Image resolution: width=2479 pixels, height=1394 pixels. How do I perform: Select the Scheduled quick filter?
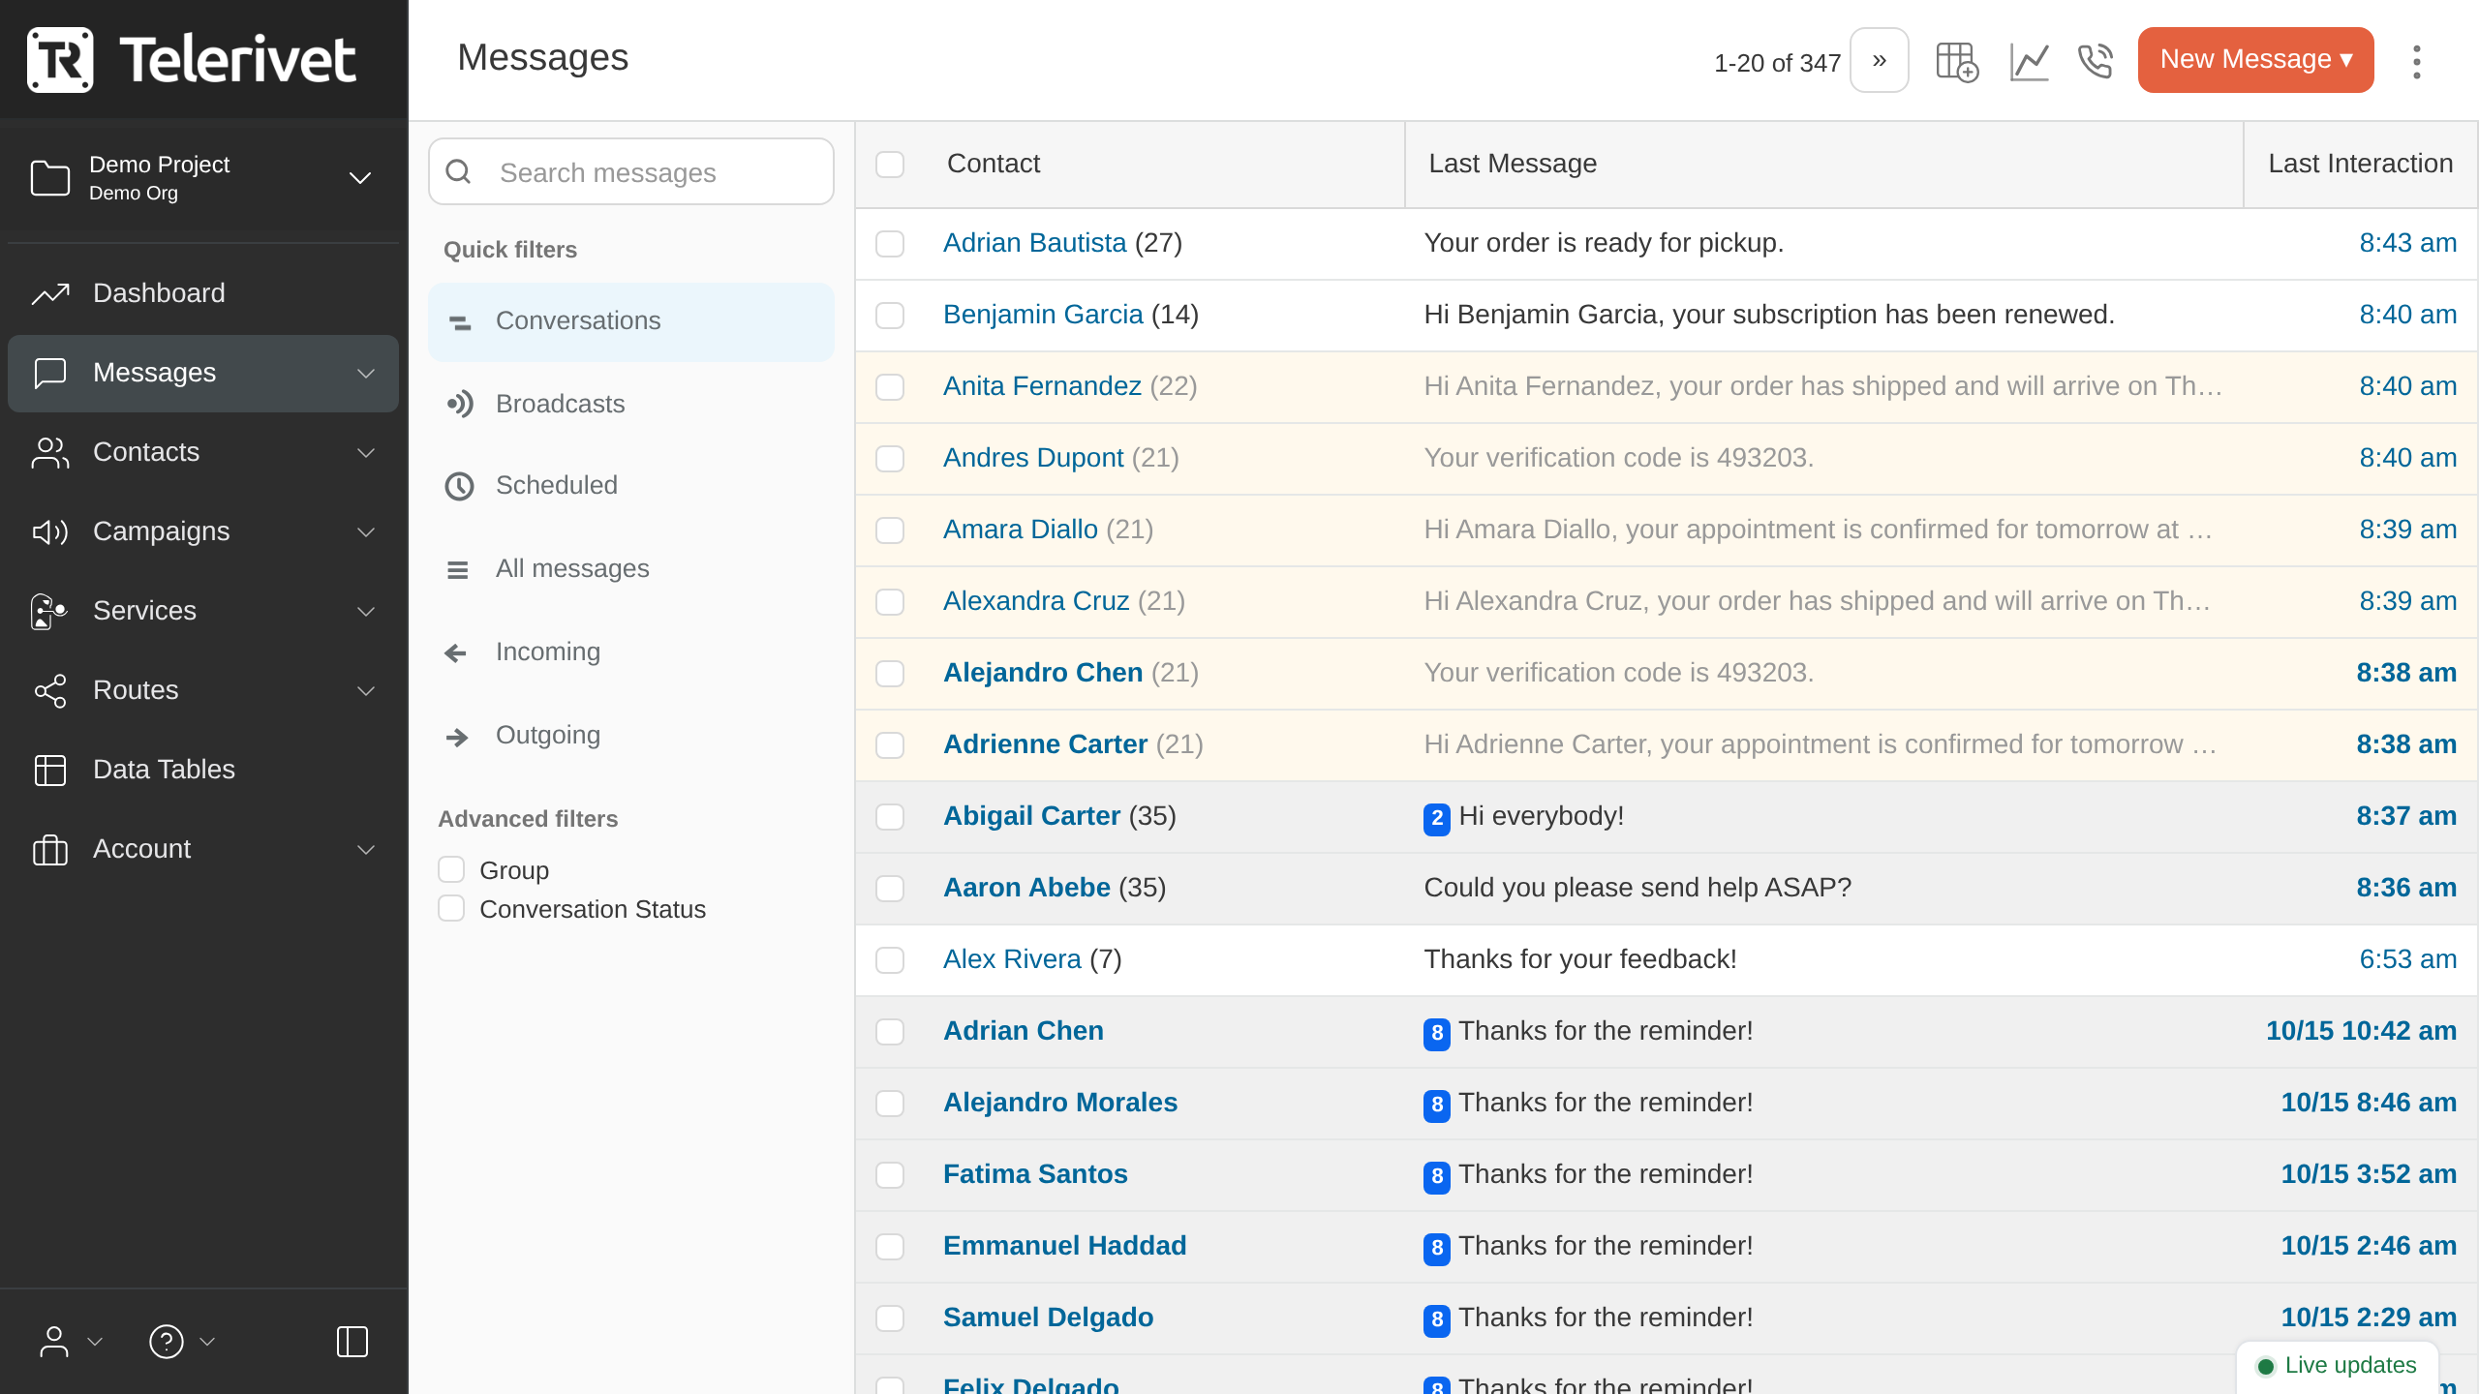click(x=631, y=485)
